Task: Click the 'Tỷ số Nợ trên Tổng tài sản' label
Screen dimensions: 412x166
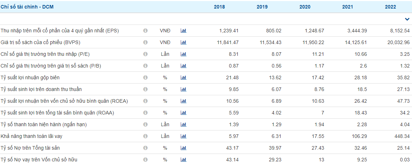Action: point(30,148)
